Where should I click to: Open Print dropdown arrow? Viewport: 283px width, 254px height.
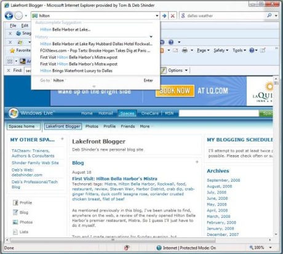click(192, 50)
